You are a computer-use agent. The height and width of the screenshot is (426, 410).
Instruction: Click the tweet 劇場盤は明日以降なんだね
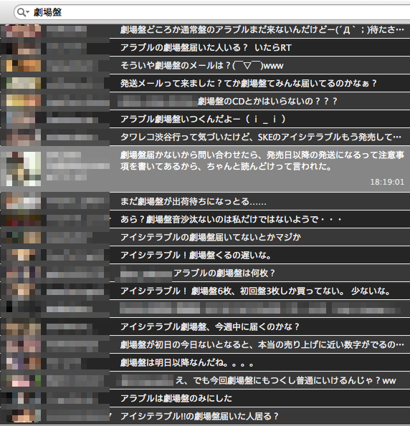coord(205,362)
